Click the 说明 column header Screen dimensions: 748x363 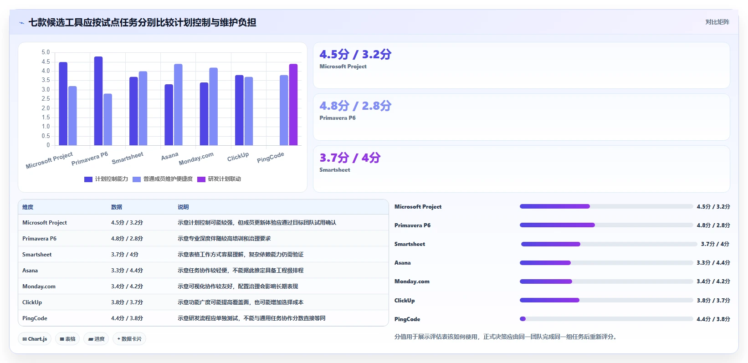(183, 207)
